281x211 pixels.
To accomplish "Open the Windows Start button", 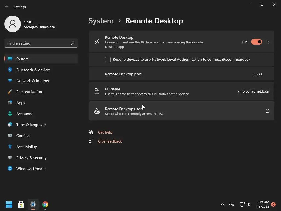I will click(9, 204).
